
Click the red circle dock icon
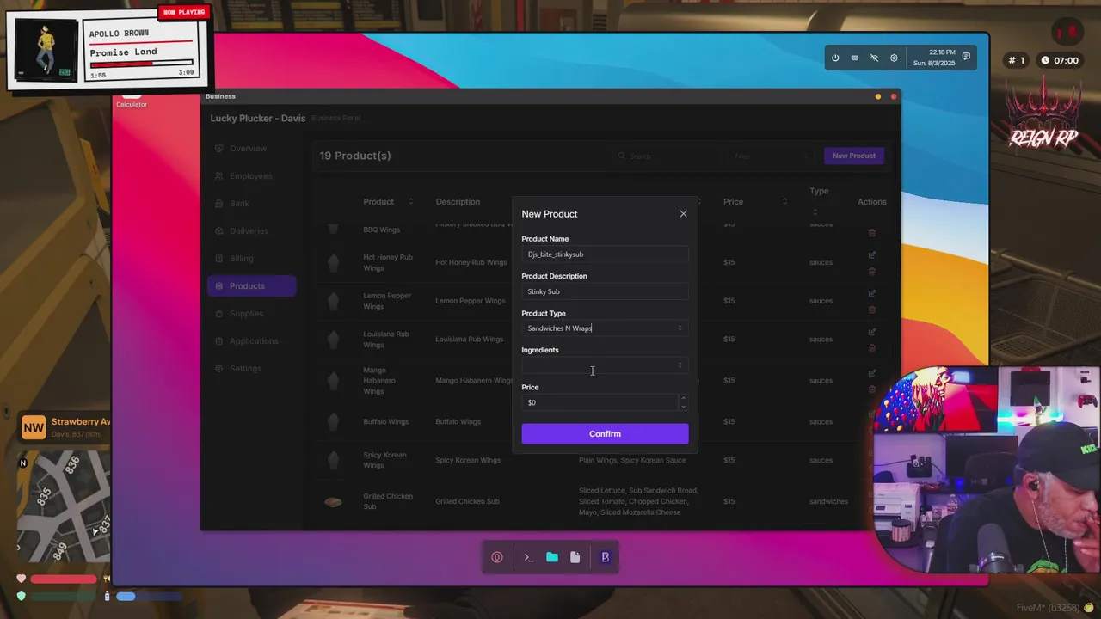(x=497, y=557)
